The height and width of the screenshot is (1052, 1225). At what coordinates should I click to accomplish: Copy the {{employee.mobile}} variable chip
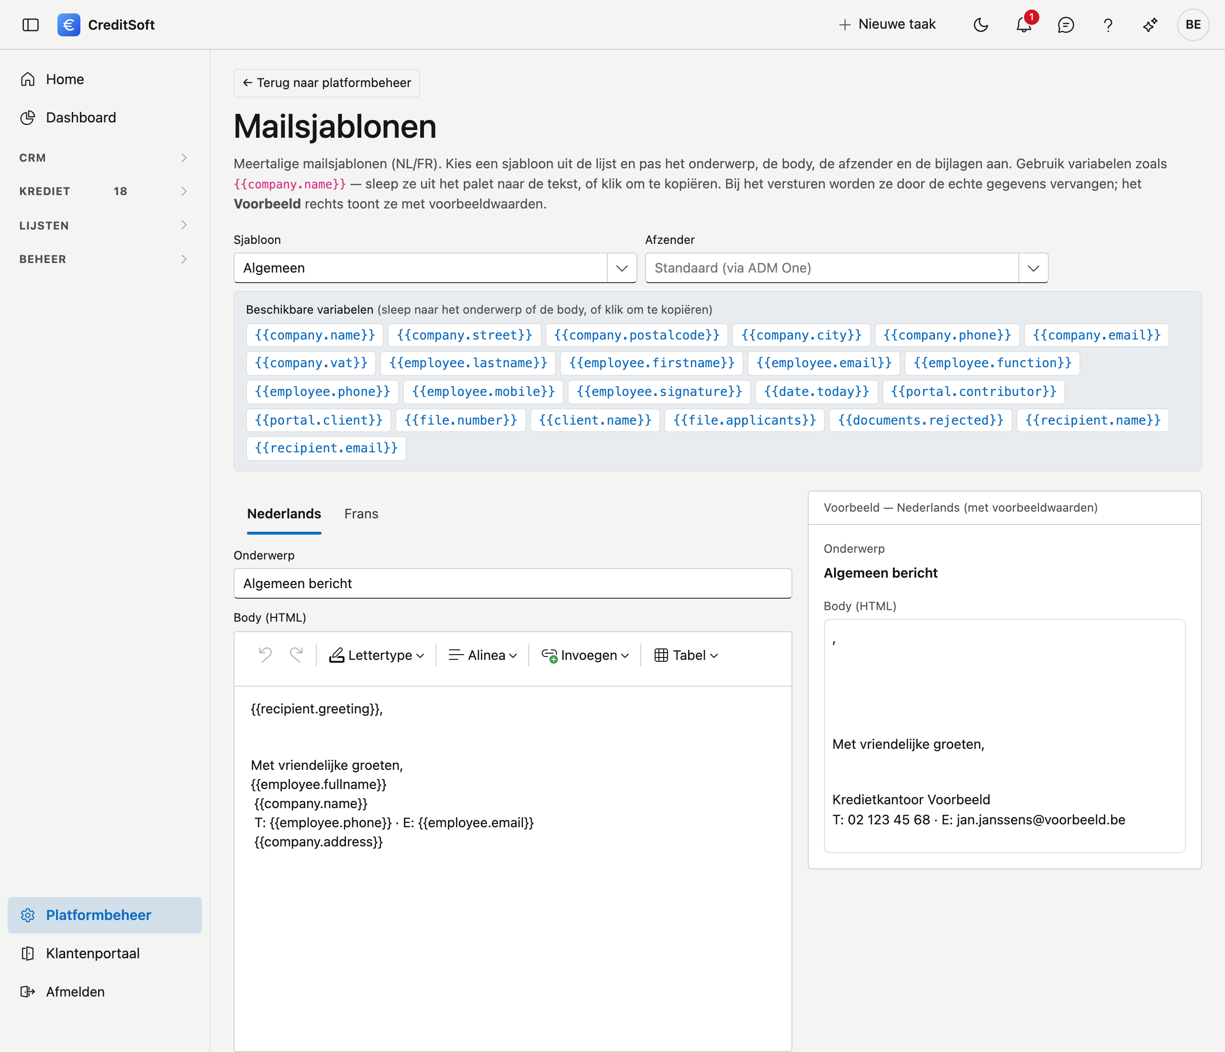pyautogui.click(x=483, y=392)
